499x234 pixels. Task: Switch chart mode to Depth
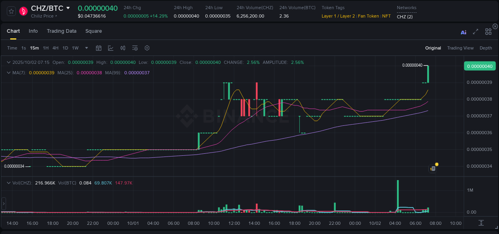point(485,48)
